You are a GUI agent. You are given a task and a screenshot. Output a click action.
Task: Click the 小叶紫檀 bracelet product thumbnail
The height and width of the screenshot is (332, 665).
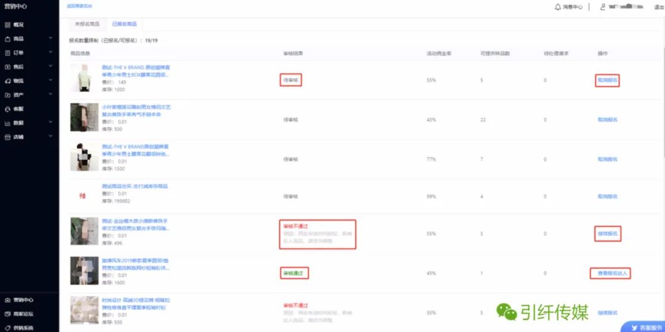tap(84, 117)
